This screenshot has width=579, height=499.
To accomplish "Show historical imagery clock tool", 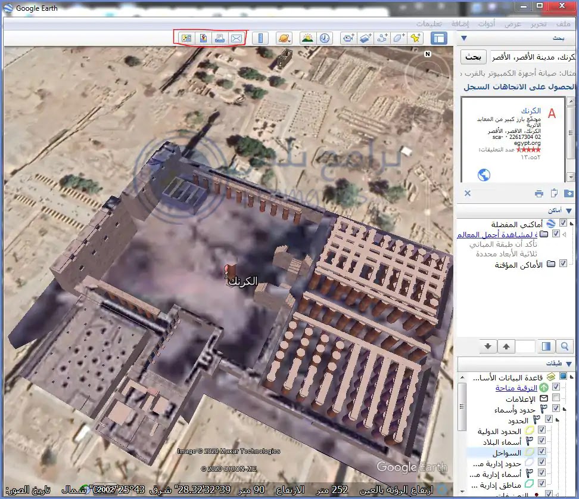I will coord(325,38).
